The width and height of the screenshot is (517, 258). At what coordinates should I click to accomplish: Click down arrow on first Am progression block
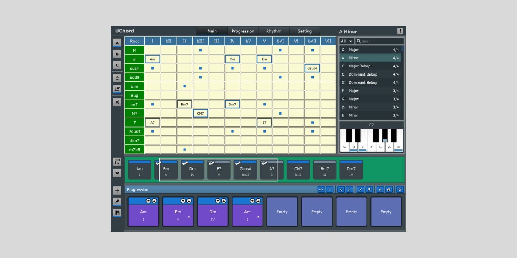[x=148, y=201]
